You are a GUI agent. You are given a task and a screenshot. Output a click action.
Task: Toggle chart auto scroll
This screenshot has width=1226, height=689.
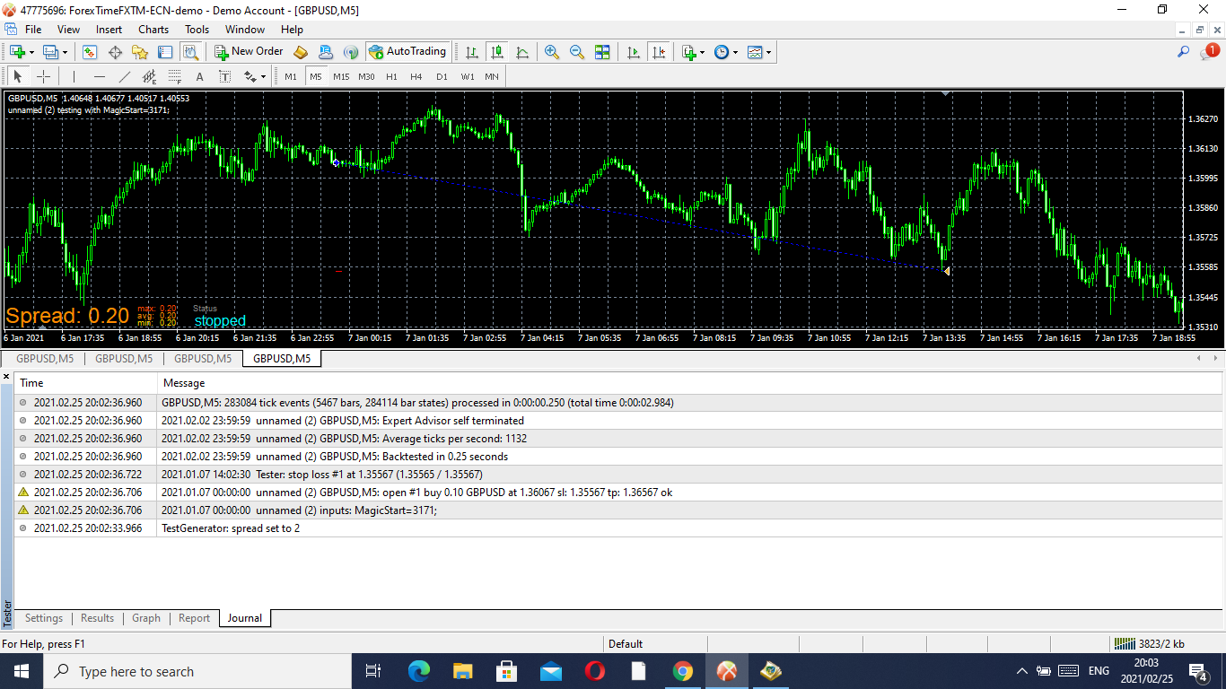point(634,52)
